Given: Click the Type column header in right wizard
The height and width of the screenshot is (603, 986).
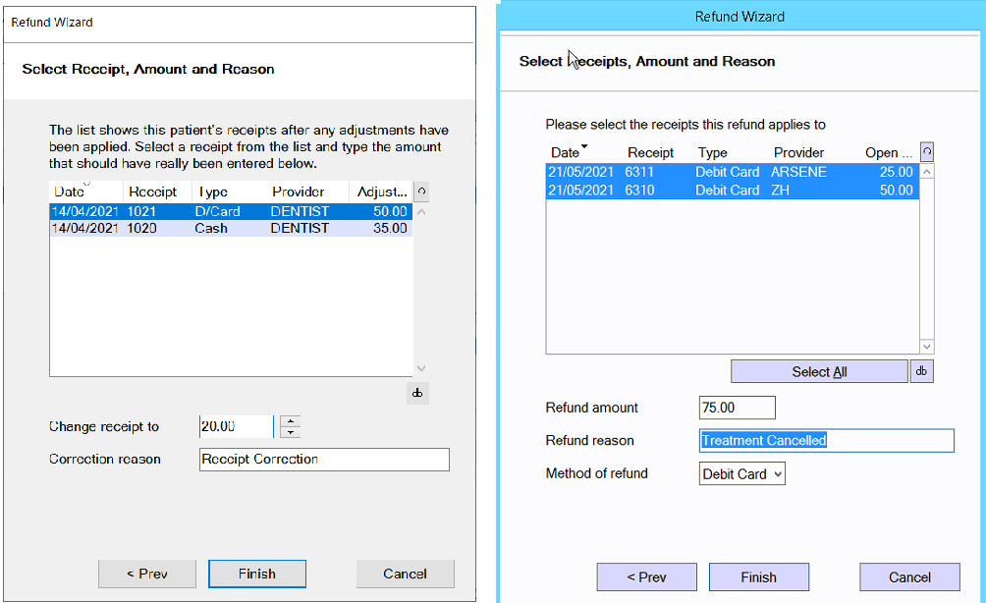Looking at the screenshot, I should pos(712,153).
